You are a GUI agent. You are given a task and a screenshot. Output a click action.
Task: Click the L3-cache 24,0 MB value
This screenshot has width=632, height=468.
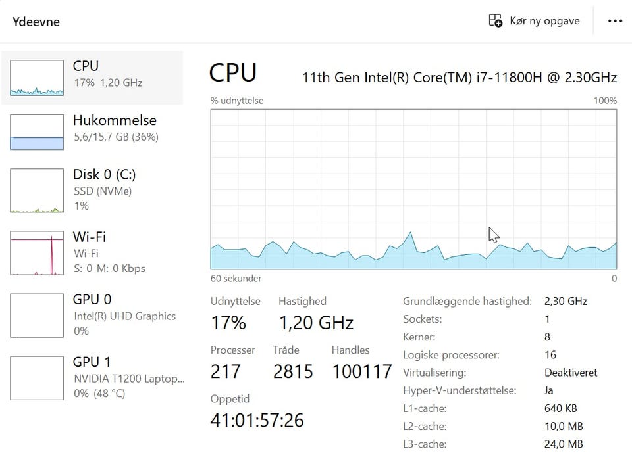564,444
